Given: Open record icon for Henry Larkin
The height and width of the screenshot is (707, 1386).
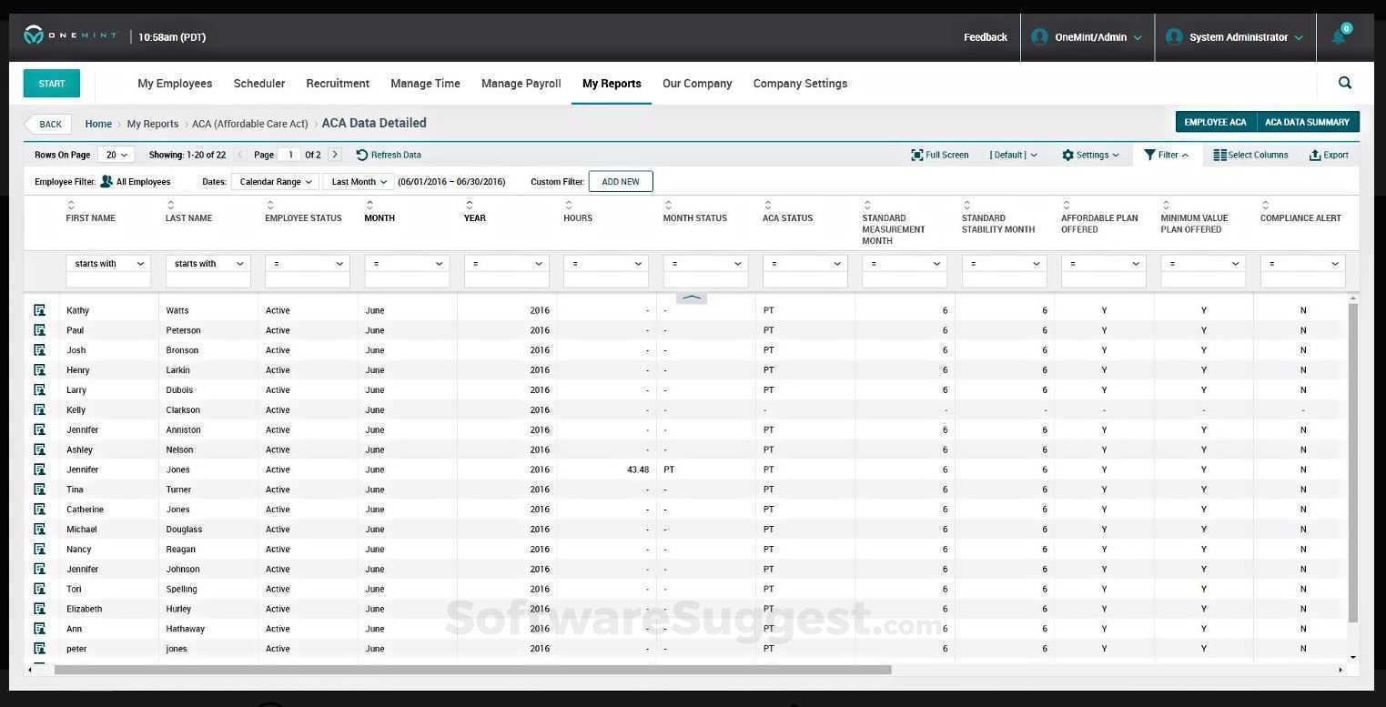Looking at the screenshot, I should [39, 370].
